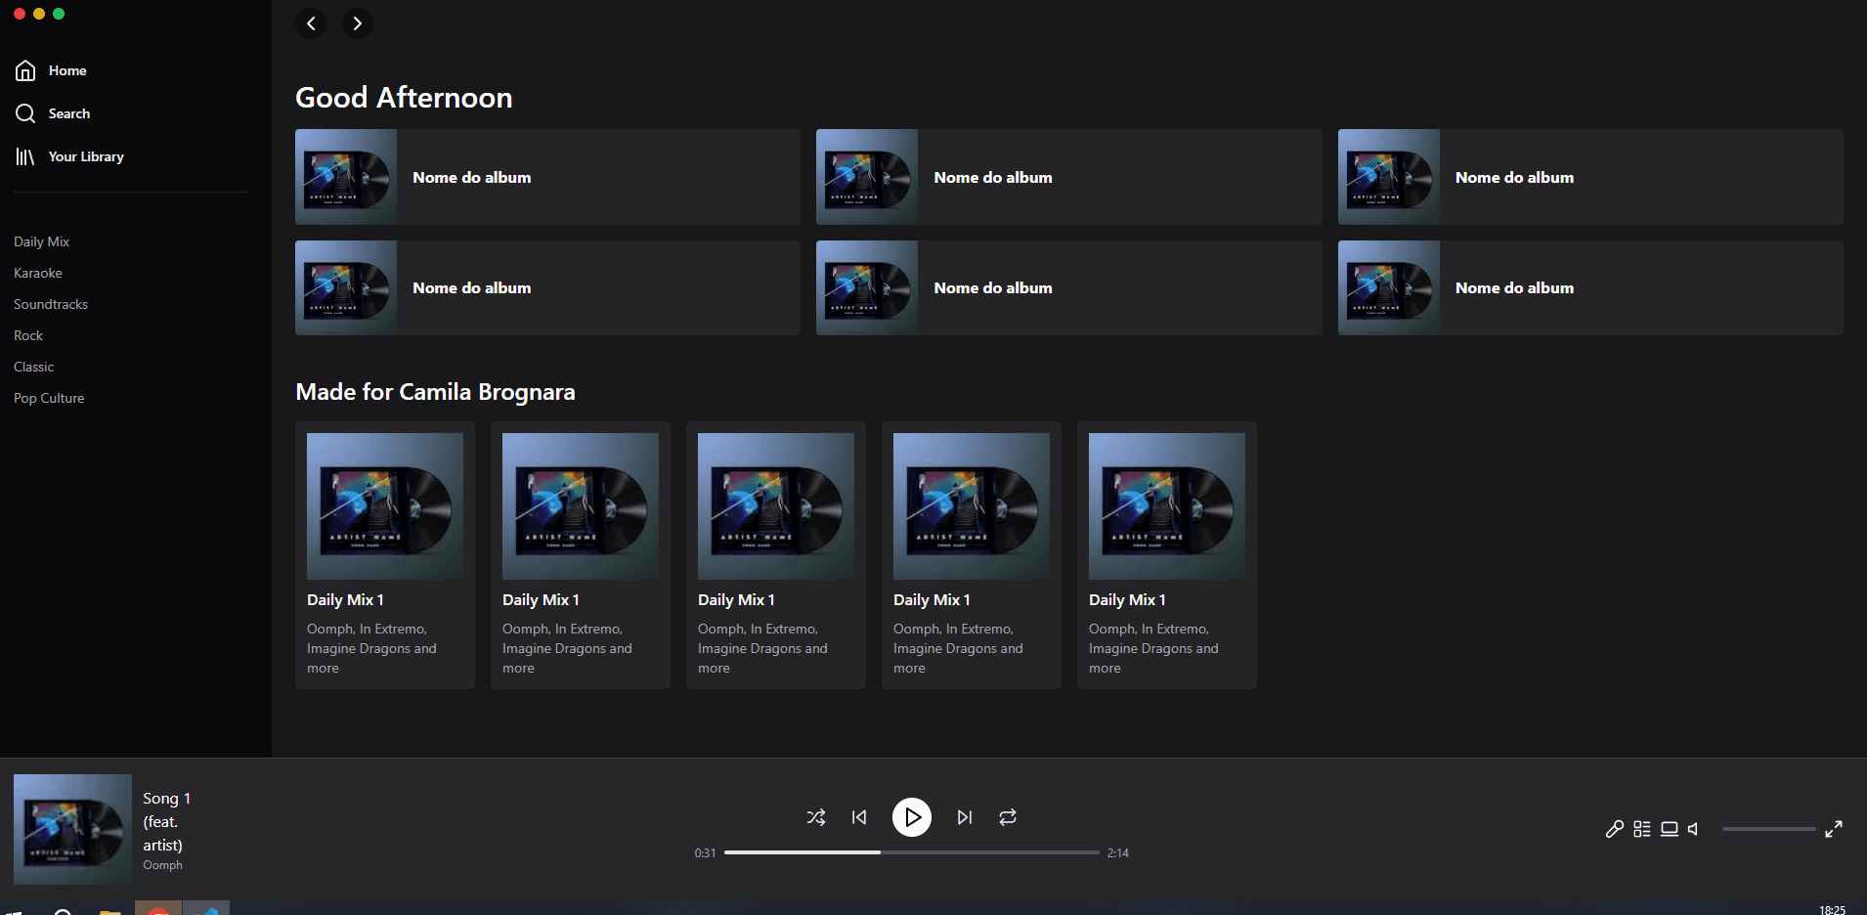
Task: Skip to the next track
Action: coord(964,817)
